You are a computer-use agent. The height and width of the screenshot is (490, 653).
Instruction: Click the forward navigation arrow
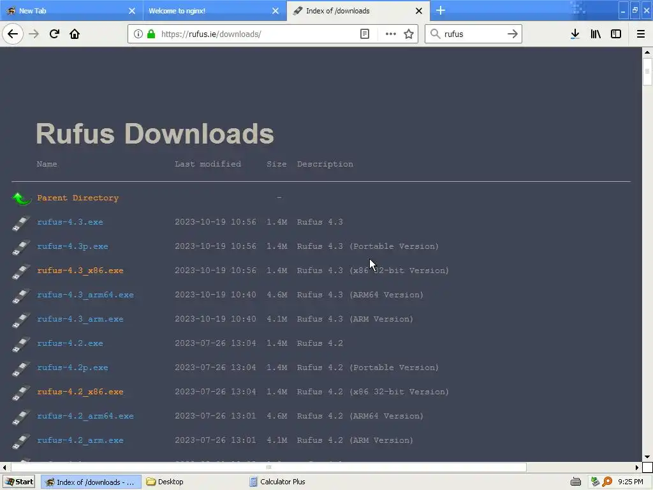[34, 34]
